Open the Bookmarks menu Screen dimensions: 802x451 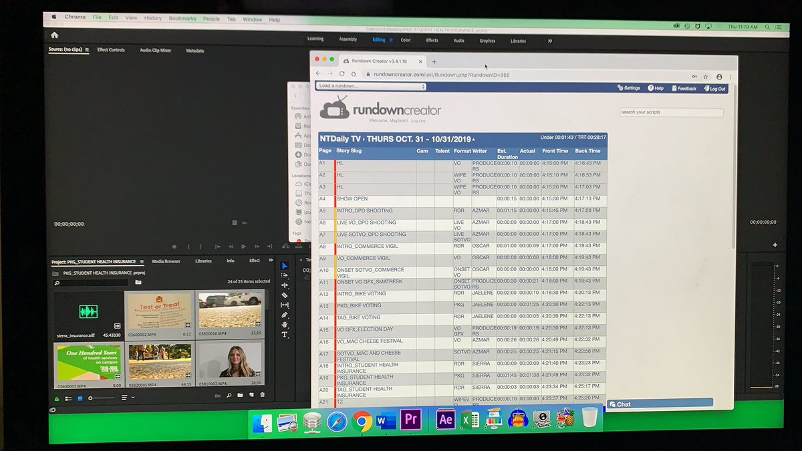click(182, 18)
